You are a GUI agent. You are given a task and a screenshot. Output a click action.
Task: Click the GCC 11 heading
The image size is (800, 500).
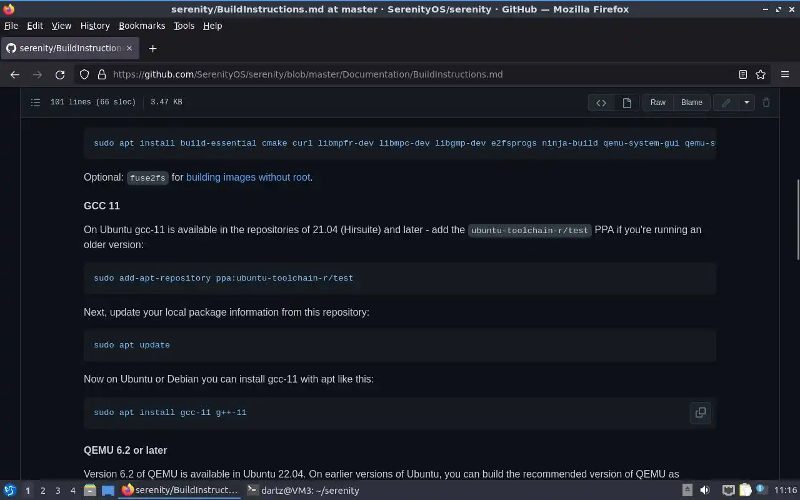pyautogui.click(x=102, y=206)
